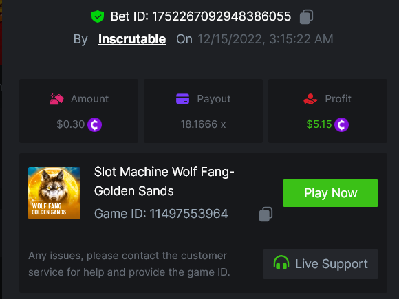Click the Slot Machine Wolf Fang title
The width and height of the screenshot is (399, 299).
[x=164, y=181]
